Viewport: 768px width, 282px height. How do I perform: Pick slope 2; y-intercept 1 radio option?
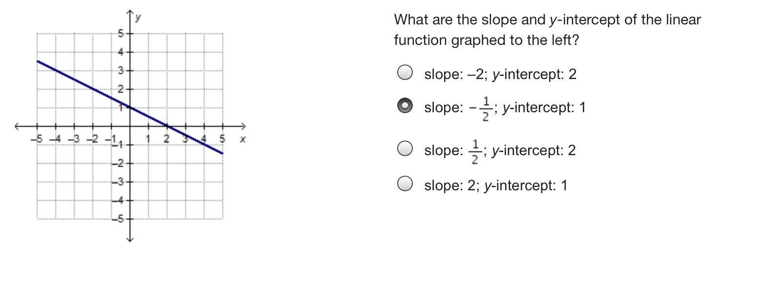click(x=405, y=184)
